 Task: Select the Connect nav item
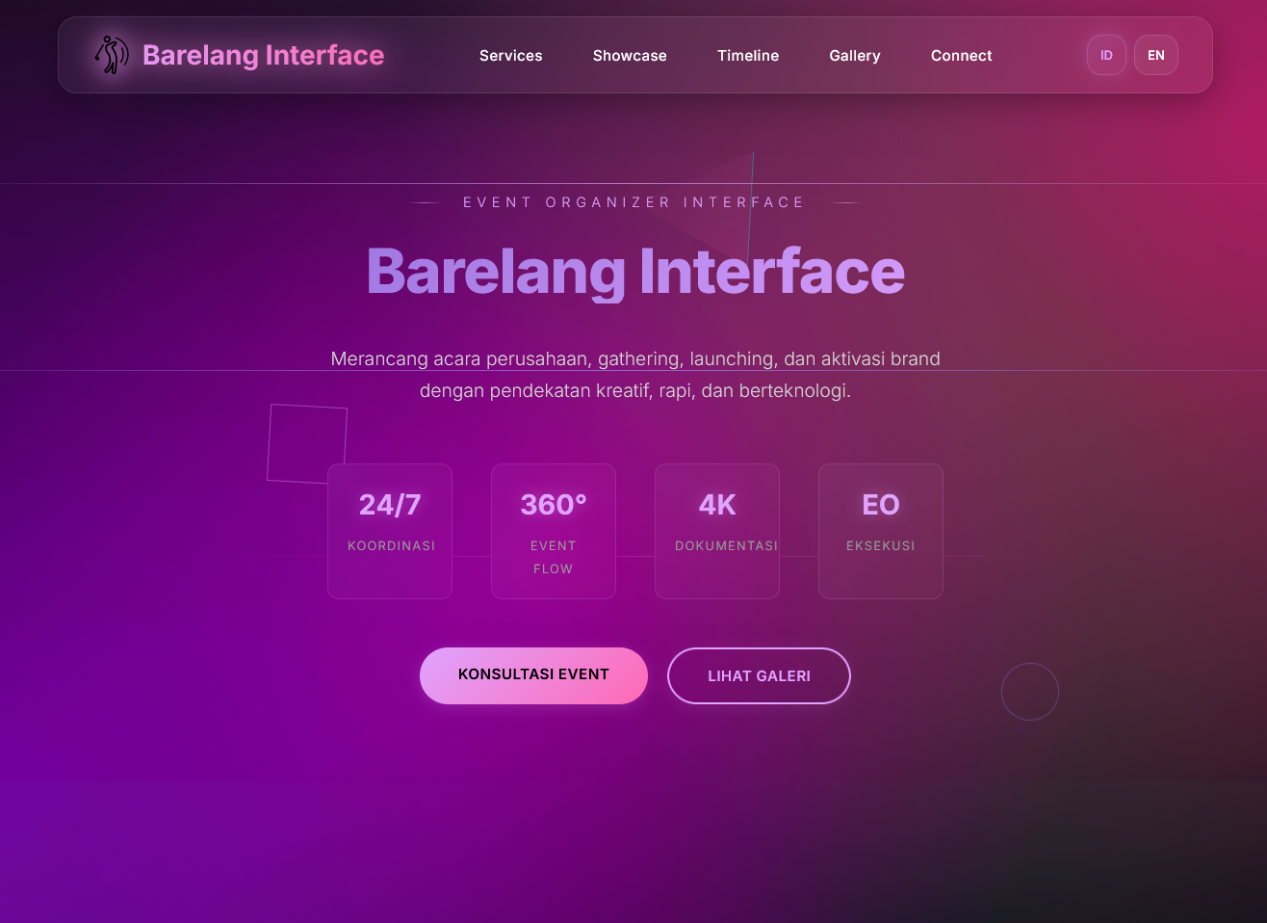point(962,56)
